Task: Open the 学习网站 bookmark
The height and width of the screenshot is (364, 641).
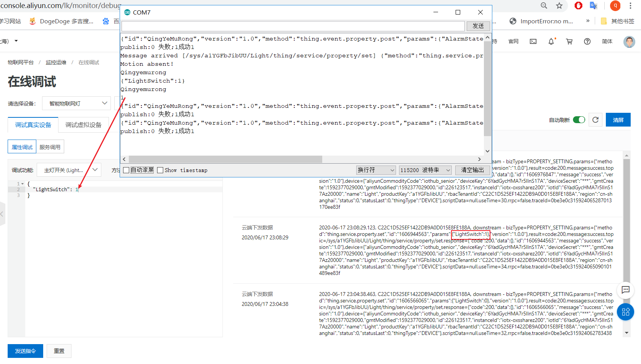Action: coord(10,21)
